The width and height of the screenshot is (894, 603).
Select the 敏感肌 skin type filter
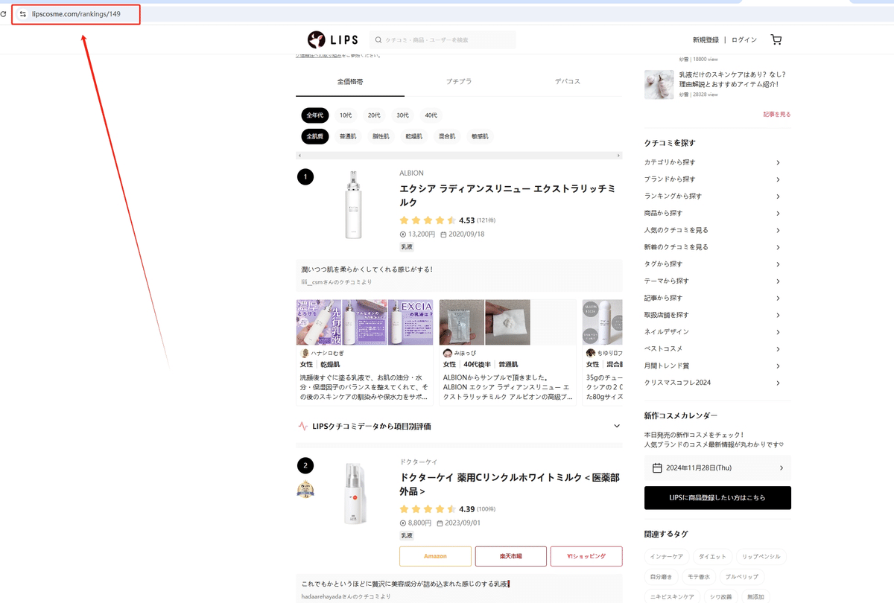(x=480, y=136)
